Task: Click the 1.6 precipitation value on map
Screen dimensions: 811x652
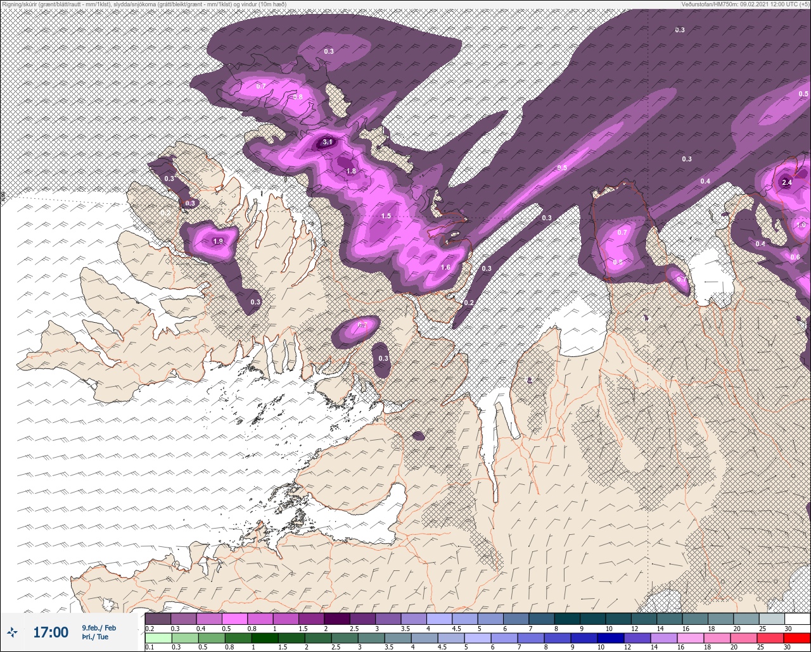Action: (445, 268)
